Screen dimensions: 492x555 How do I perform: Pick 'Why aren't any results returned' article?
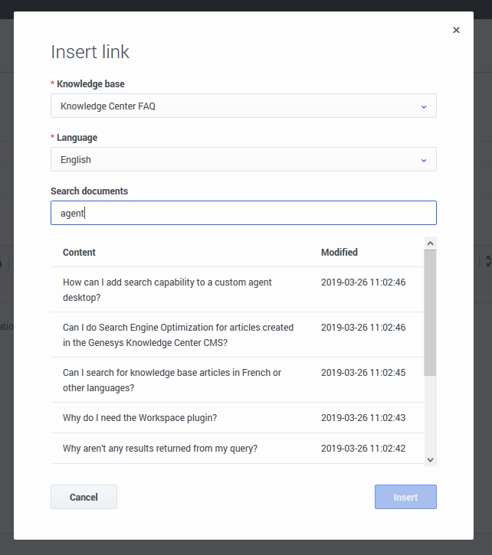point(159,449)
